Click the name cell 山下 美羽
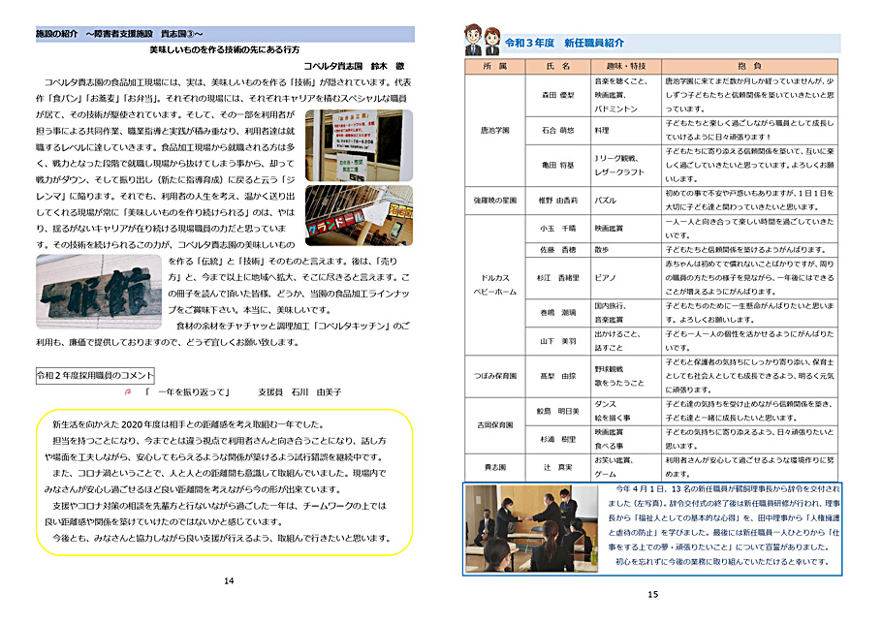This screenshot has width=882, height=624. pos(558,341)
